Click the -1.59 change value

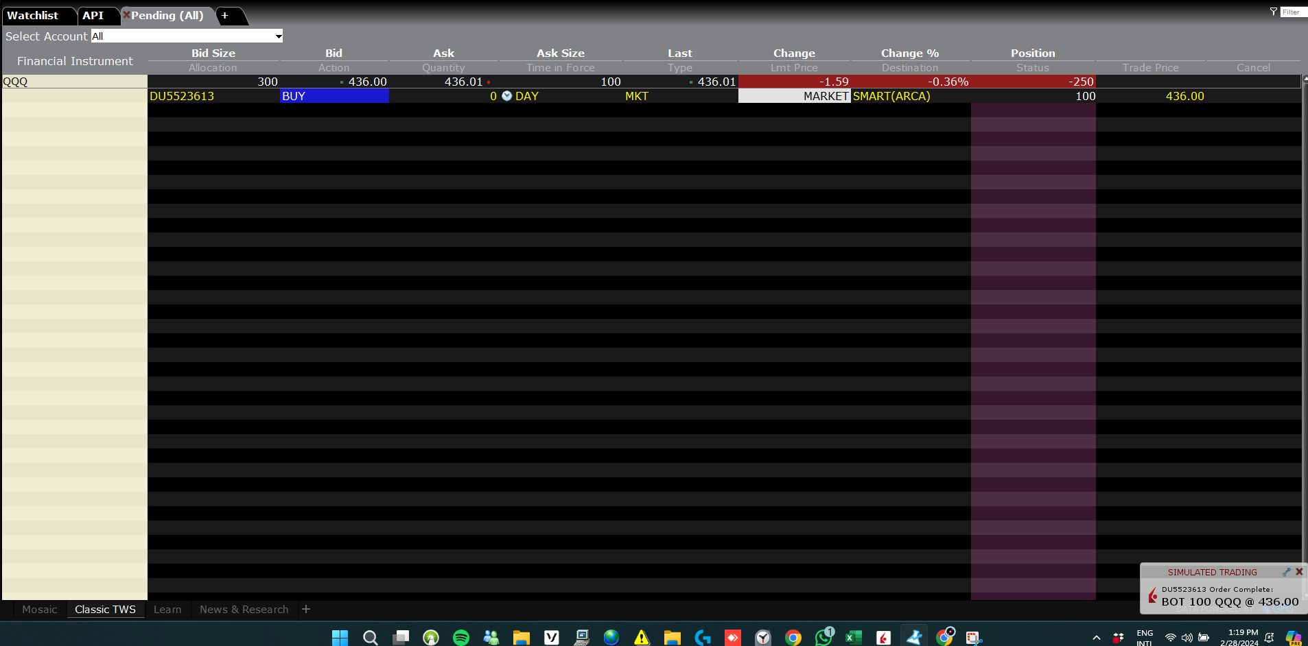coord(834,82)
